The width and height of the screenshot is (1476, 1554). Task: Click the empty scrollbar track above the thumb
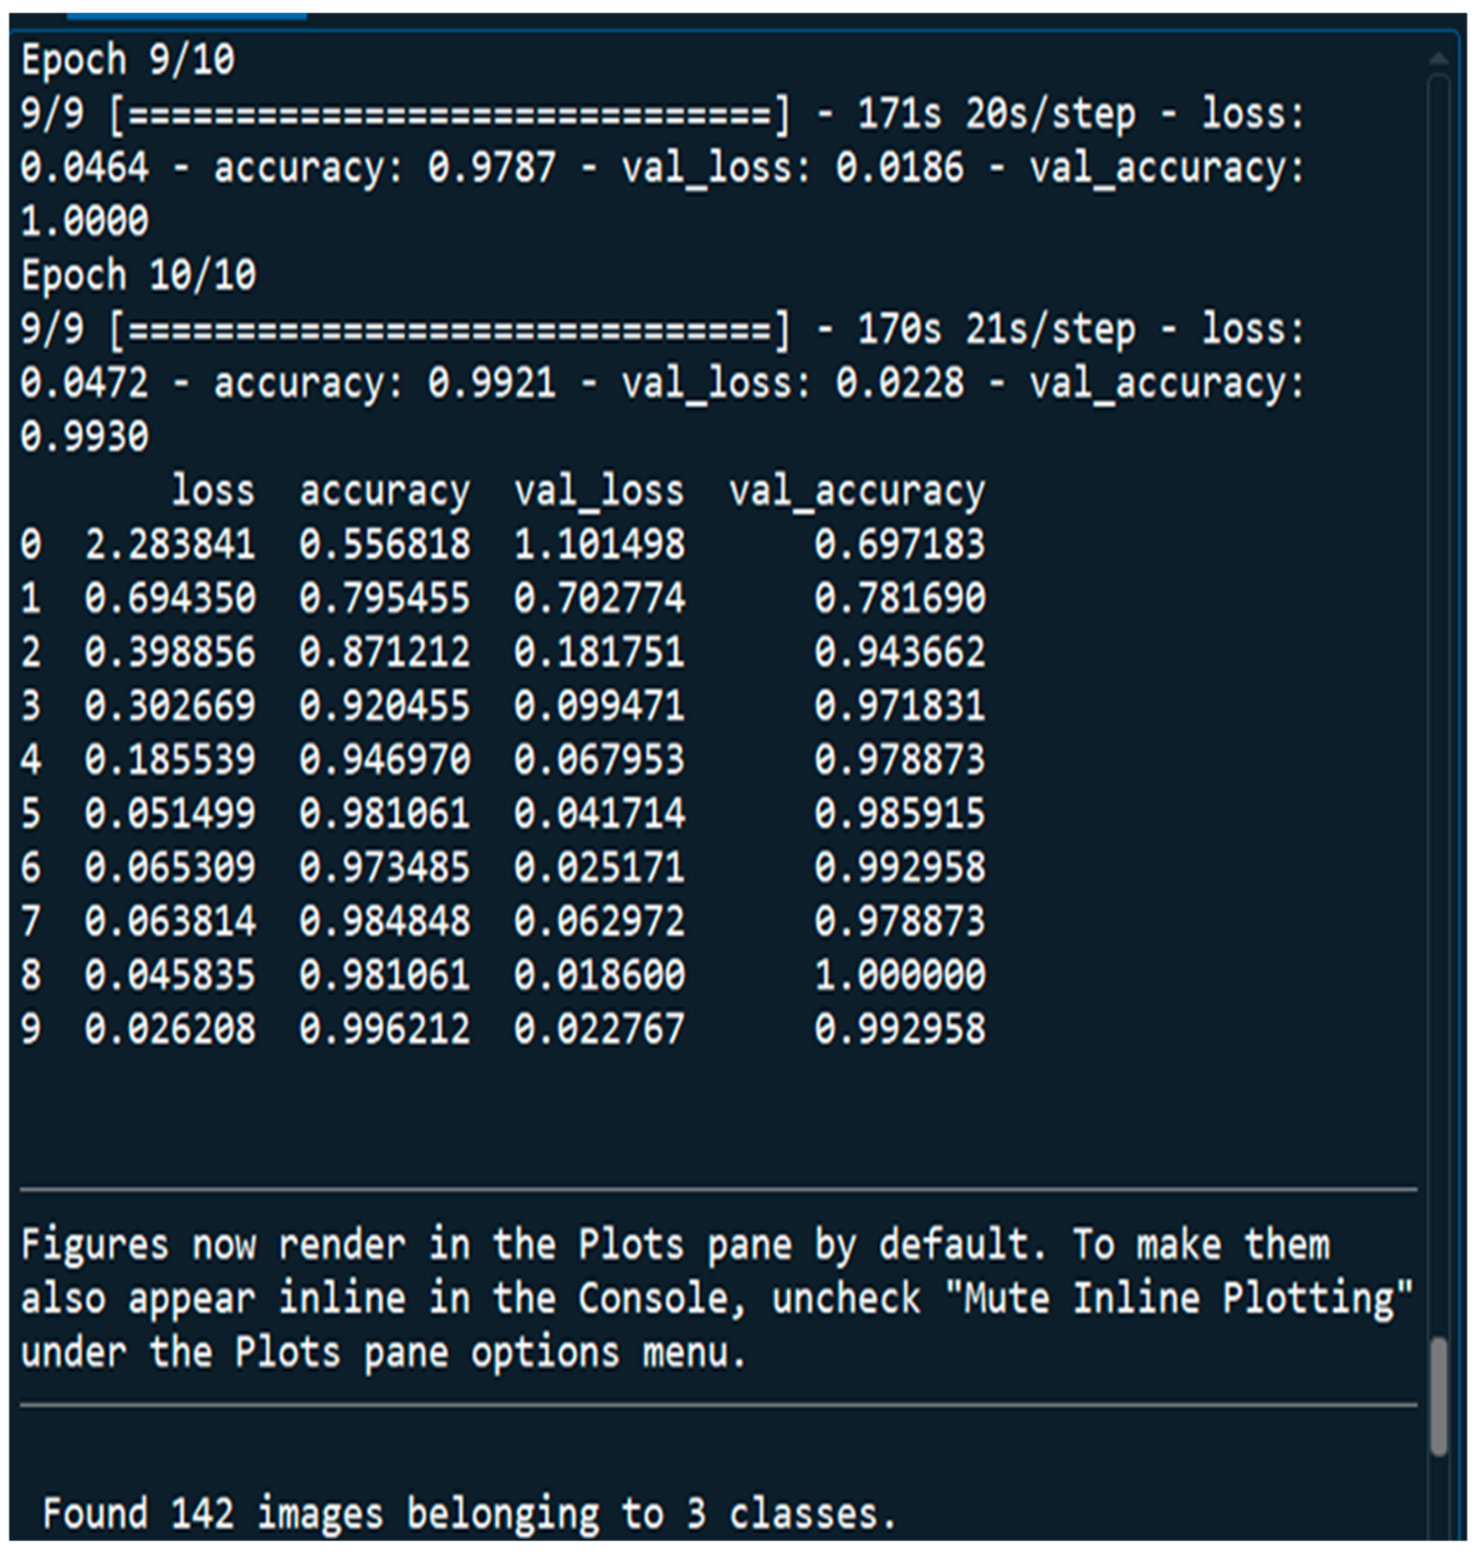(x=1438, y=708)
